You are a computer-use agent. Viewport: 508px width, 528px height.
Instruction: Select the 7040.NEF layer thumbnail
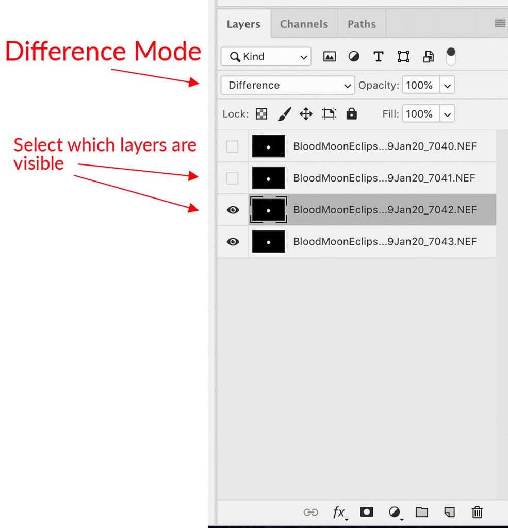(x=269, y=146)
